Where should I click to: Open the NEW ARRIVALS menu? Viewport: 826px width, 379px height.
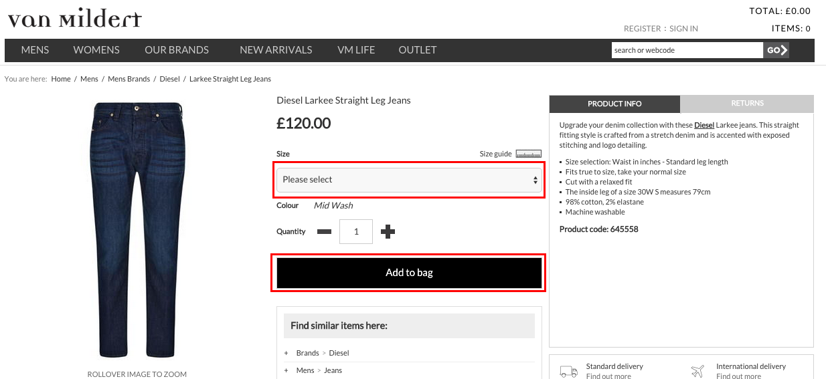click(x=276, y=49)
